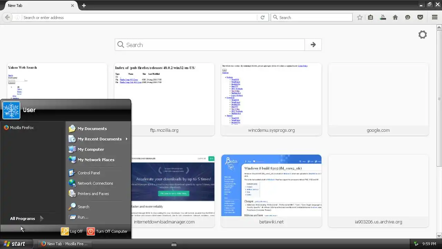442x249 pixels.
Task: Click Turn Off Computer button
Action: [107, 231]
